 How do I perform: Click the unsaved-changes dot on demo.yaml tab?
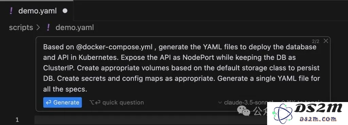(65, 11)
